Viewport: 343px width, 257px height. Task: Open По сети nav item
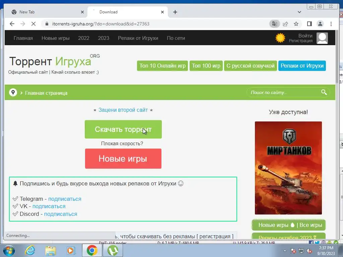[176, 38]
